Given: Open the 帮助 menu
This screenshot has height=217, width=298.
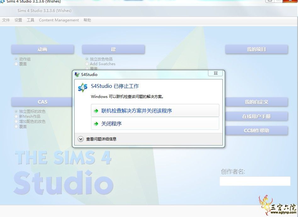Looking at the screenshot, I should 87,20.
